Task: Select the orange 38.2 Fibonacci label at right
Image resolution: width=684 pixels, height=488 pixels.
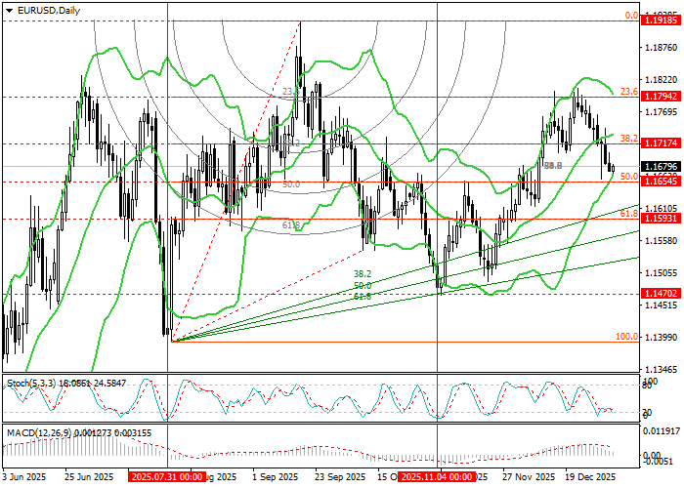Action: coord(629,139)
